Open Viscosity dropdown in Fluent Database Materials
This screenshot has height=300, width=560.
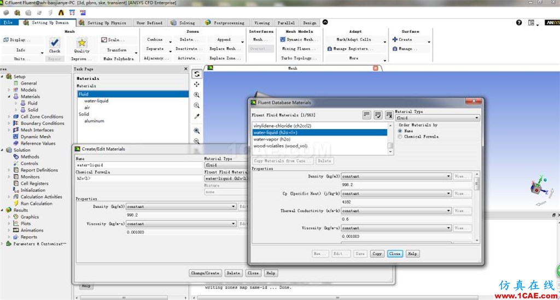point(396,227)
